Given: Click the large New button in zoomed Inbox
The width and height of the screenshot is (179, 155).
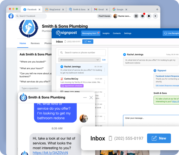Looking at the screenshot, I should (x=159, y=138).
